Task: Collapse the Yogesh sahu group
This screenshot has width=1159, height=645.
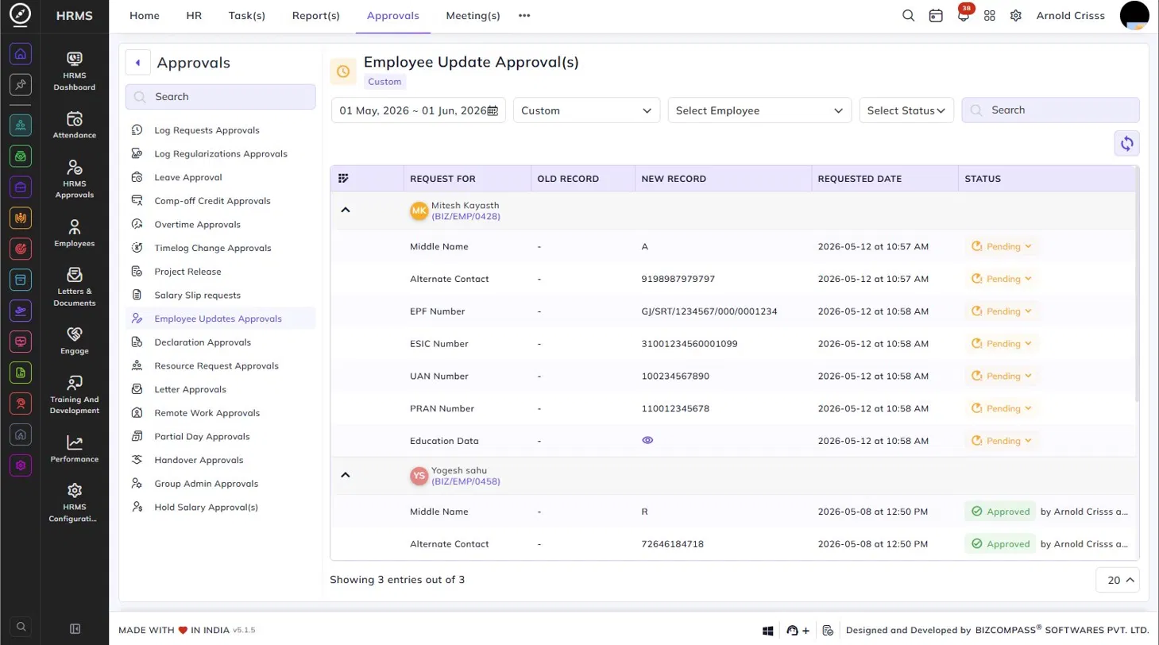Action: pyautogui.click(x=346, y=475)
